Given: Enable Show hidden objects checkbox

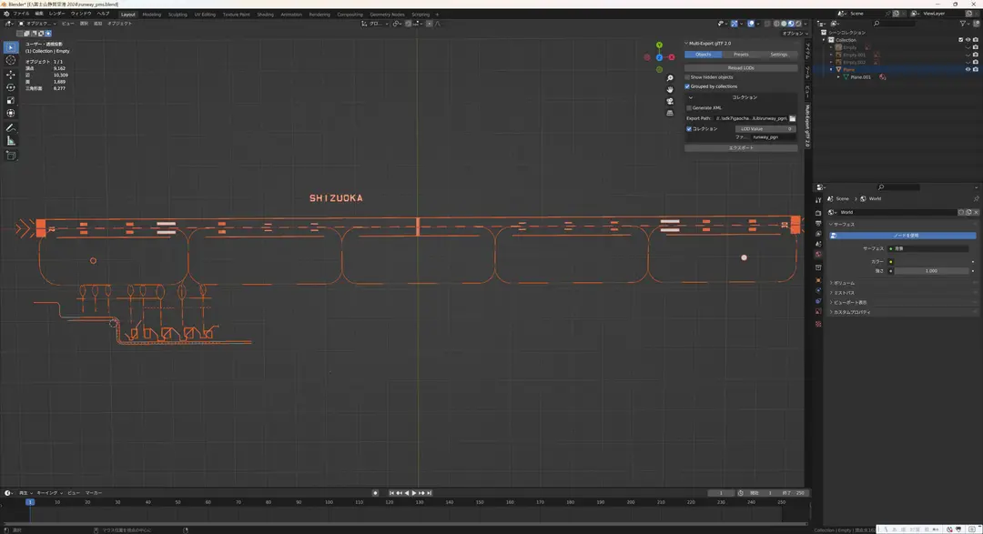Looking at the screenshot, I should (687, 77).
